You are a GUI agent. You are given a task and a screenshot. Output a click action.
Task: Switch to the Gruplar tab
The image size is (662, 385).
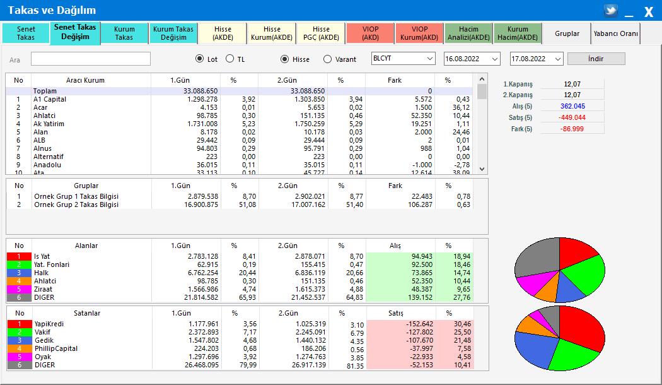[567, 33]
